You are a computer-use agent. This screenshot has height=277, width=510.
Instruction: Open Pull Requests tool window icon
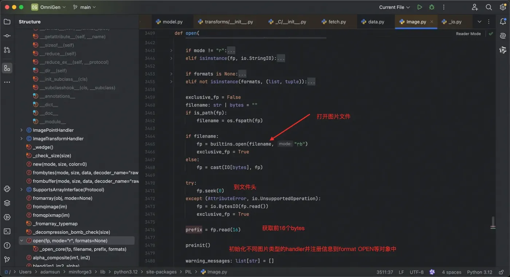7,50
